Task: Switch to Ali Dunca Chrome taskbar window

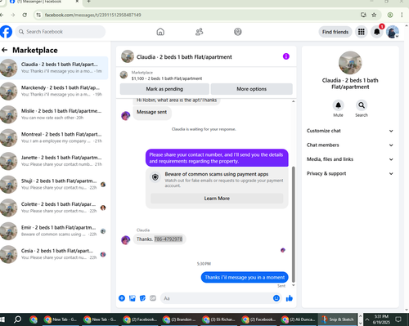Action: pos(298,319)
